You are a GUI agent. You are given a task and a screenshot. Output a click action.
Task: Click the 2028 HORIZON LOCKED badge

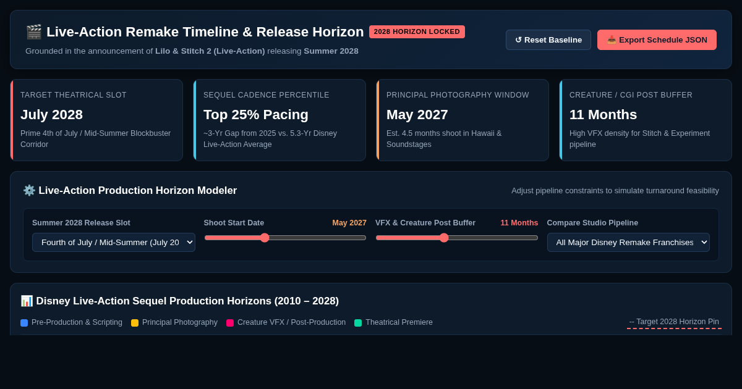pos(417,31)
